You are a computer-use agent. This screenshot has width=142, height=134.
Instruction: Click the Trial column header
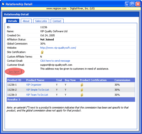[59, 80]
